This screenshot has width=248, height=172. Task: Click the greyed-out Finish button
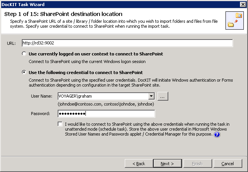[x=197, y=163]
